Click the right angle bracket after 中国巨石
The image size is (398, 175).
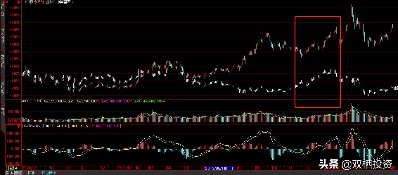coord(72,2)
